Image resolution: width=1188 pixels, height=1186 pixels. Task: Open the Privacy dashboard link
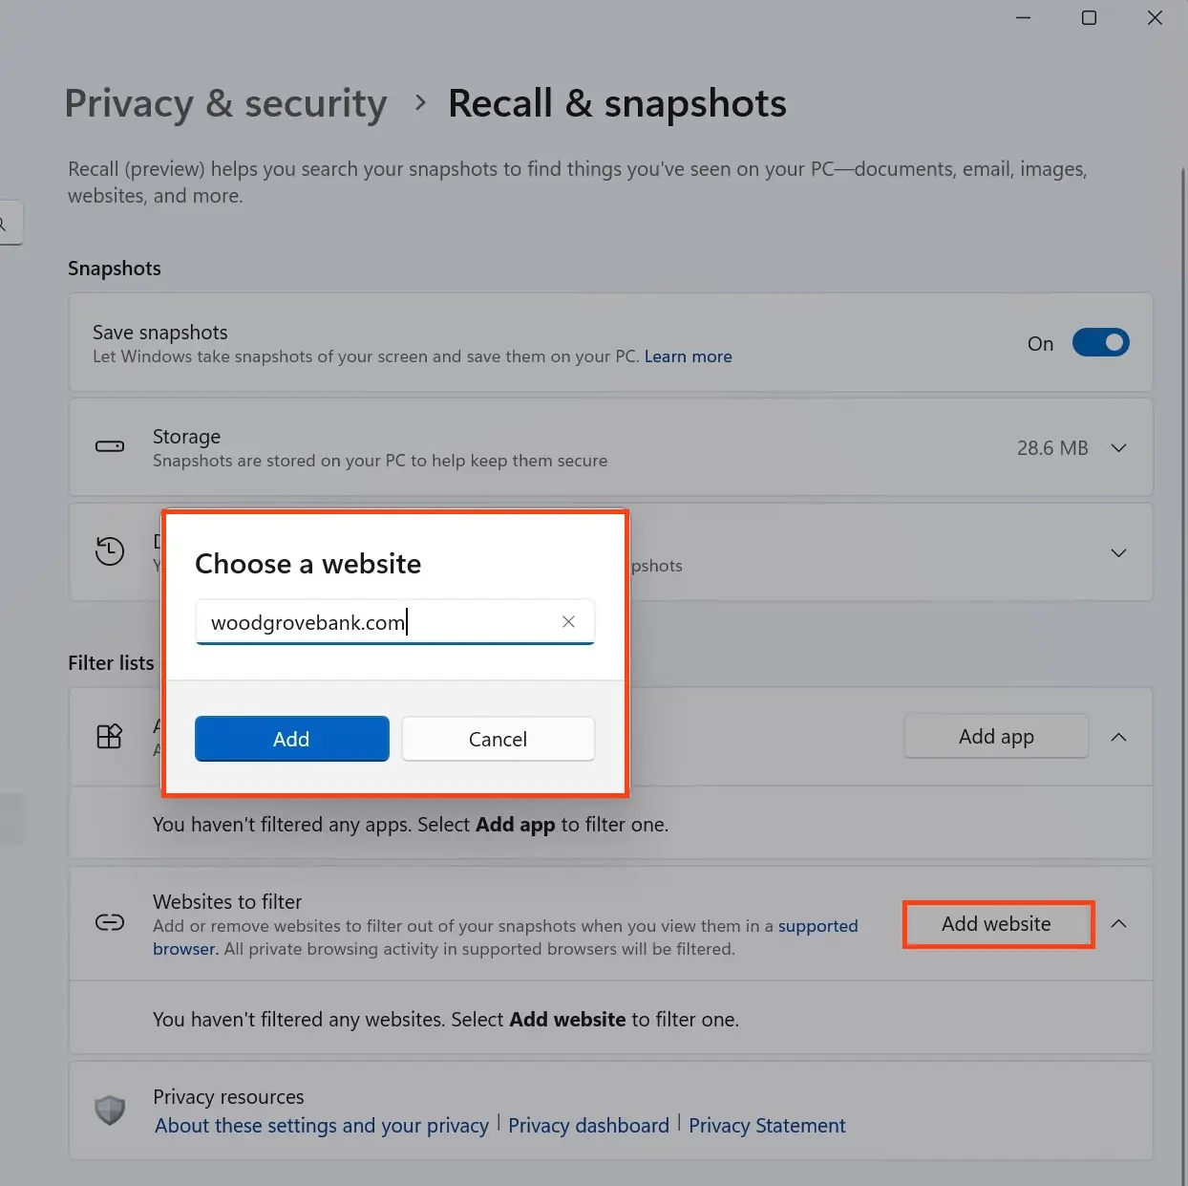point(588,1126)
